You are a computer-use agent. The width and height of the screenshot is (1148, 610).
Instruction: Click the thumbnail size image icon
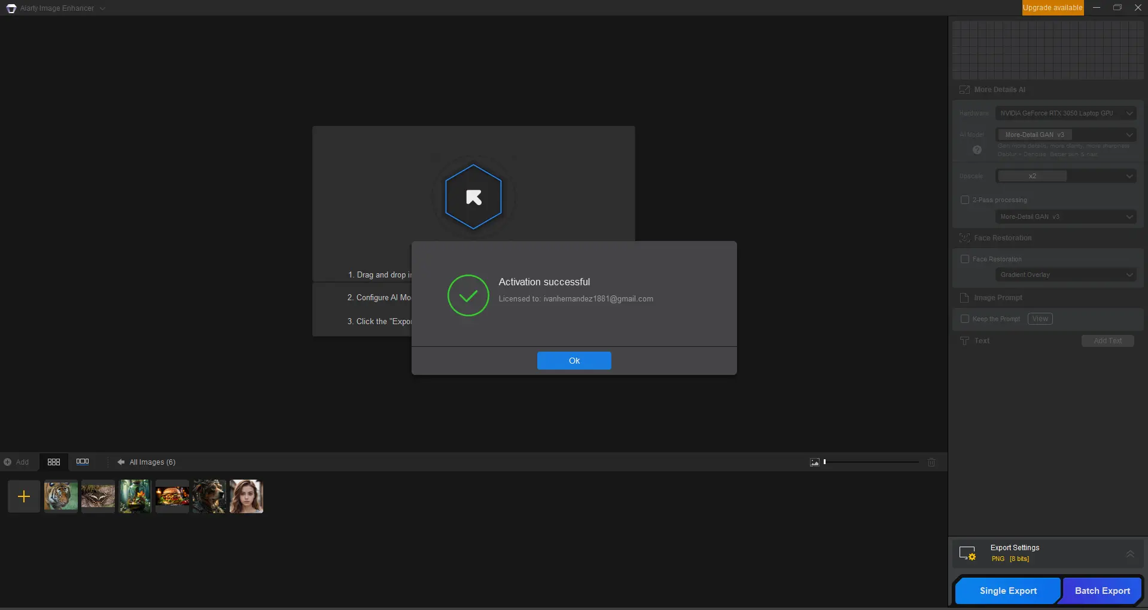click(814, 462)
